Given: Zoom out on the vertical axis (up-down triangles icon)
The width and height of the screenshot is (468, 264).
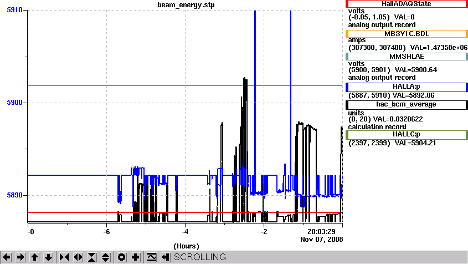Looking at the screenshot, I should pyautogui.click(x=106, y=257).
